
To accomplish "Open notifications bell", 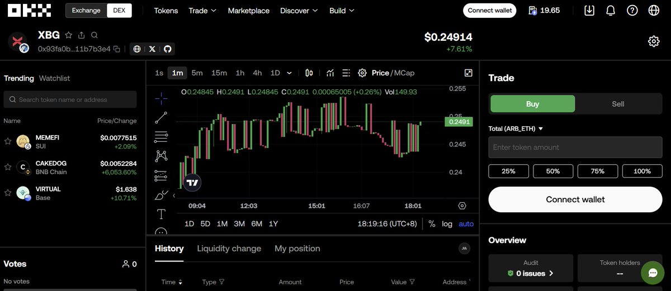I will (611, 11).
